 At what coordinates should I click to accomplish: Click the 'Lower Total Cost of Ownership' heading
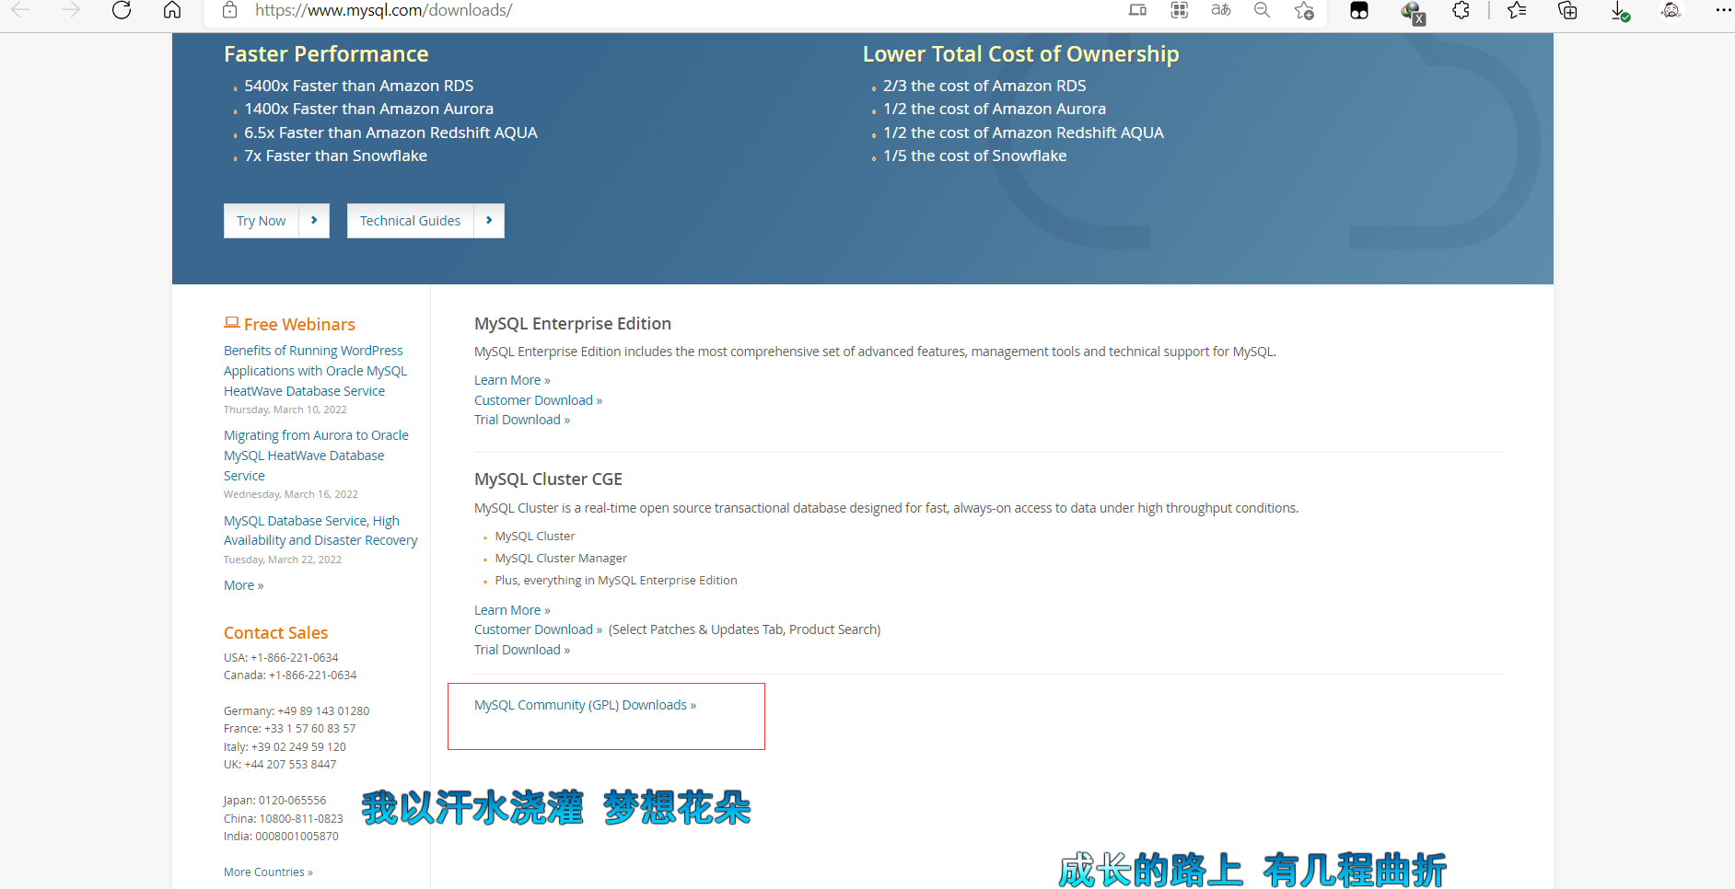1020,54
